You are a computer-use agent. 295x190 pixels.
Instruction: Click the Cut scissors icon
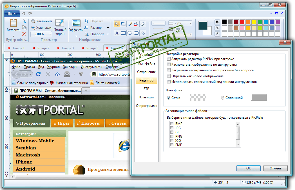[24, 21]
